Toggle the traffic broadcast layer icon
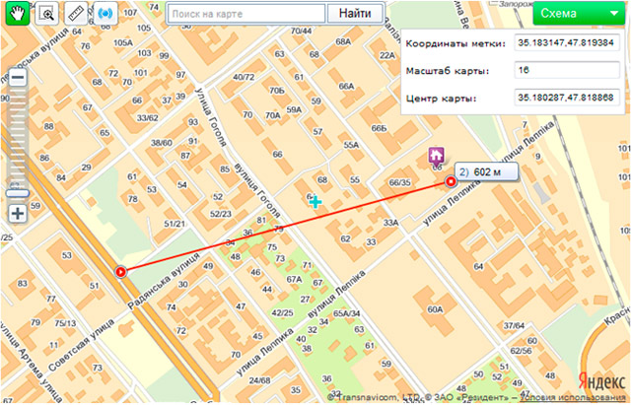 [x=105, y=13]
